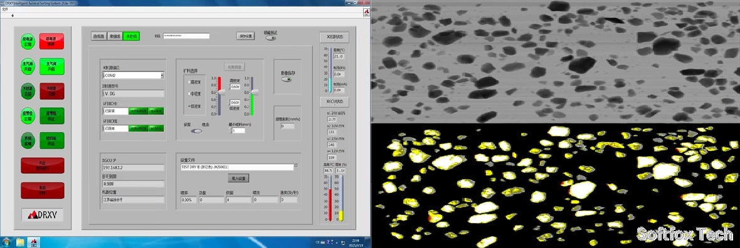Viewport: 740px width, 248px height.
Task: Click the red high density vertical slider handle
Action: [221, 92]
